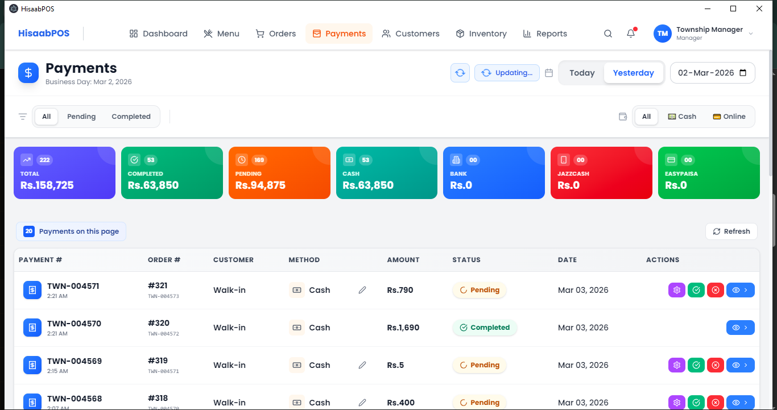Click the orange Pending summary card
The image size is (777, 410).
[279, 173]
